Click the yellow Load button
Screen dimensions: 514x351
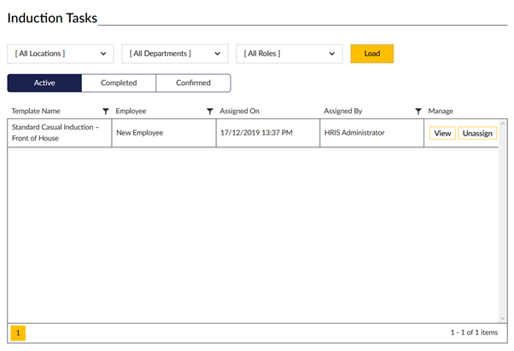[x=372, y=54]
